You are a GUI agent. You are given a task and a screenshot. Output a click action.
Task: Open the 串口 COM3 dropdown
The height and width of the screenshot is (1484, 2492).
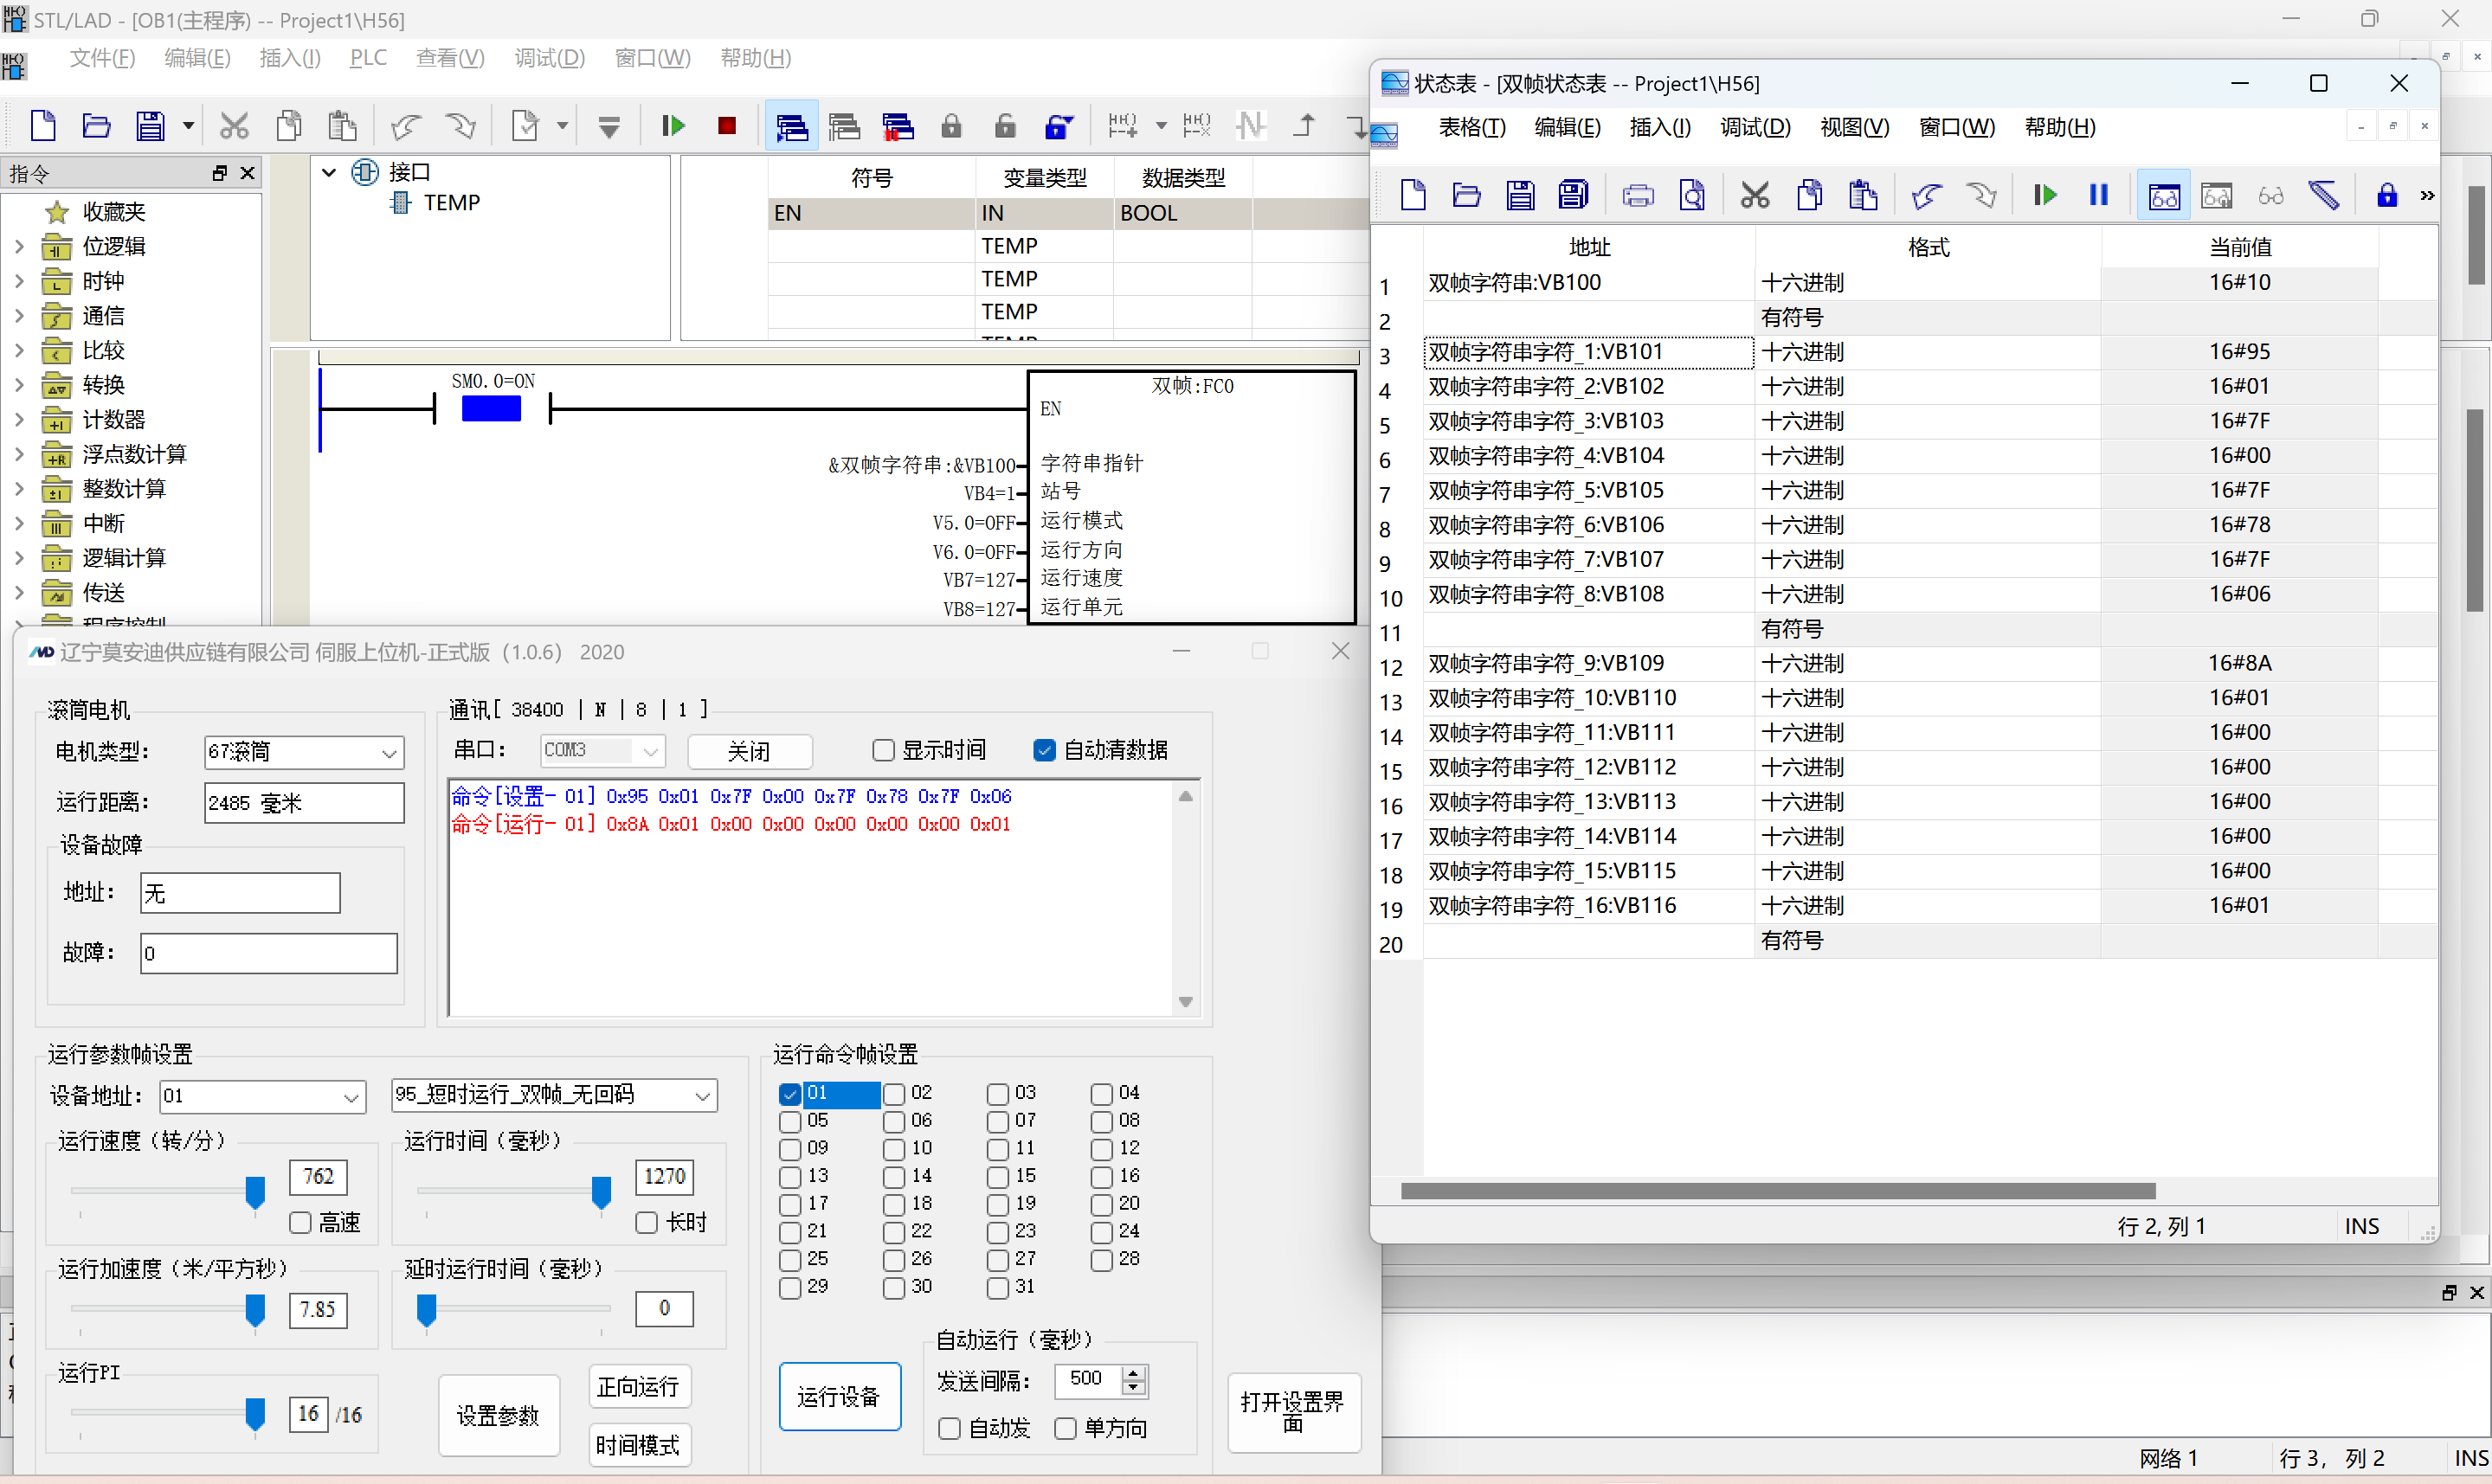click(602, 750)
